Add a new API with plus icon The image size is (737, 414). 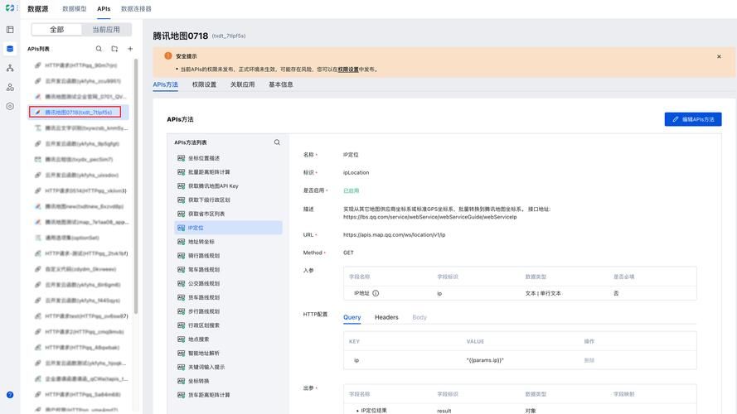[130, 49]
